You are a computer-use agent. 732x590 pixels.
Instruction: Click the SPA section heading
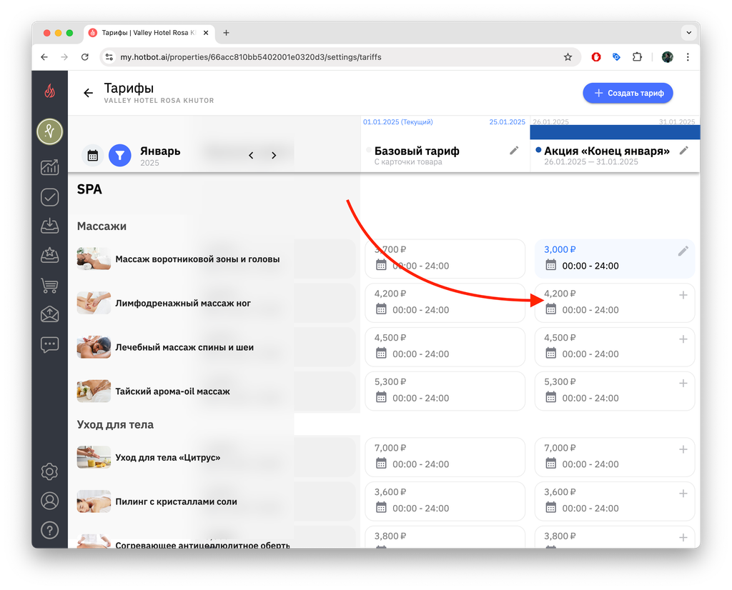tap(89, 189)
